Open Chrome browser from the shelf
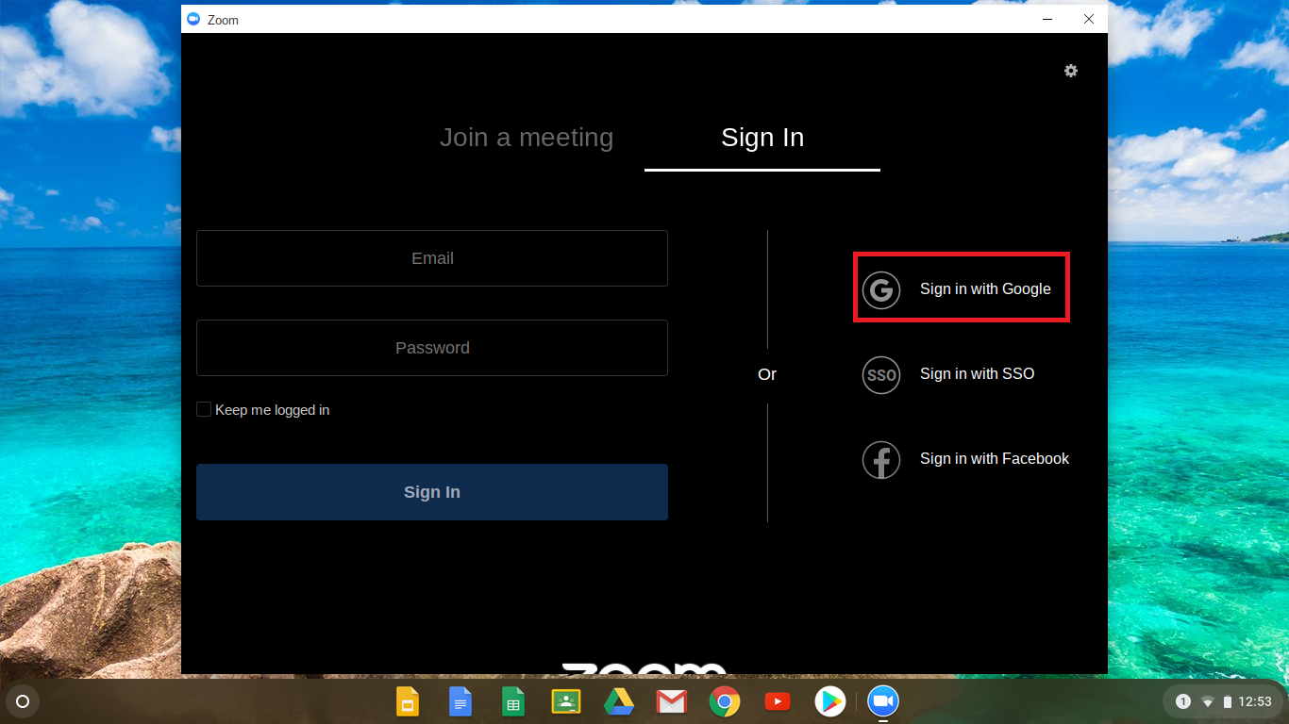Viewport: 1289px width, 724px height. tap(725, 701)
